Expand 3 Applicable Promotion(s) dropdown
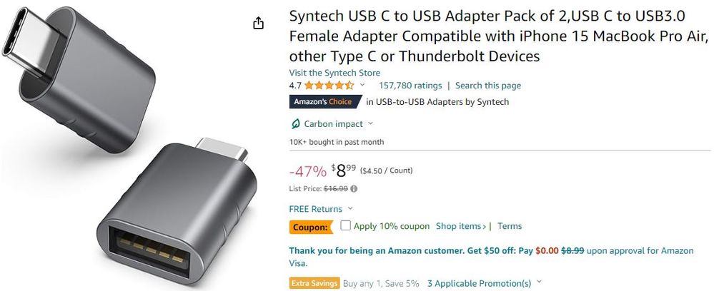 pyautogui.click(x=539, y=283)
